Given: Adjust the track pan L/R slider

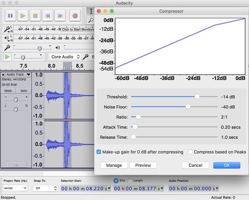Looking at the screenshot, I should coord(16,110).
